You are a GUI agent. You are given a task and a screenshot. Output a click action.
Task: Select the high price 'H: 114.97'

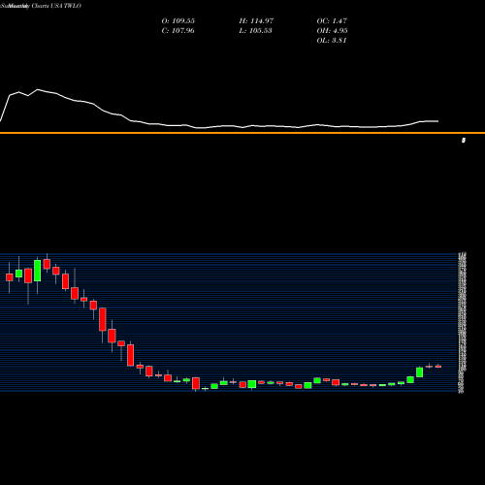[x=256, y=21]
